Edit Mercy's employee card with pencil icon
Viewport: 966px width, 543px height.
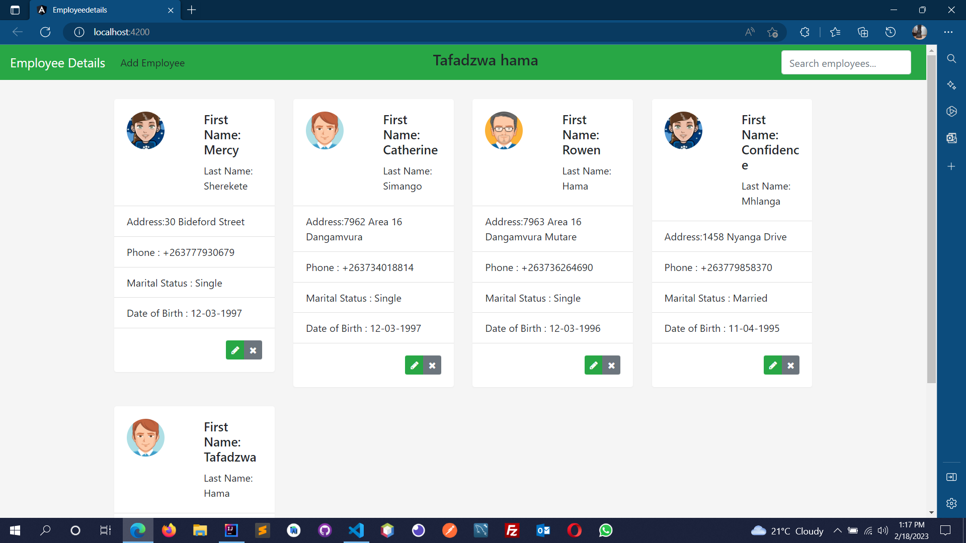[x=235, y=350]
